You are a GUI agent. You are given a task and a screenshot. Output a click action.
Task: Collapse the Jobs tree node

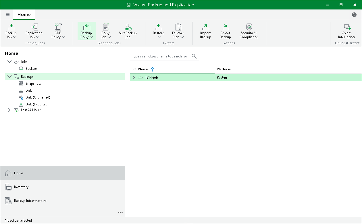(9, 62)
